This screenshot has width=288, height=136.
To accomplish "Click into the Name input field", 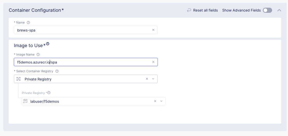I will pos(82,30).
